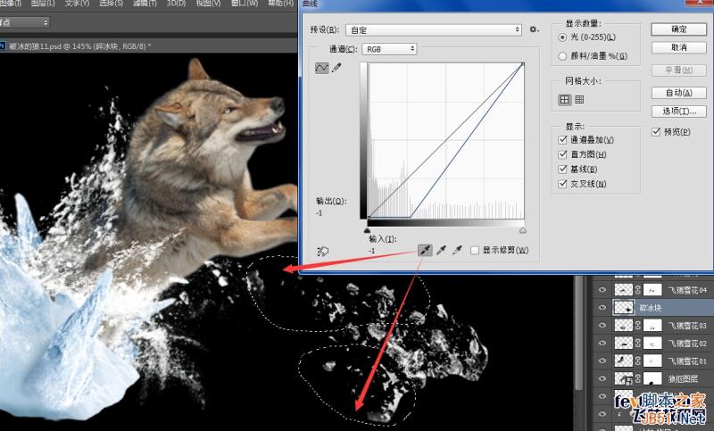Toggle the 预览 preview checkbox
The height and width of the screenshot is (431, 714).
[656, 131]
